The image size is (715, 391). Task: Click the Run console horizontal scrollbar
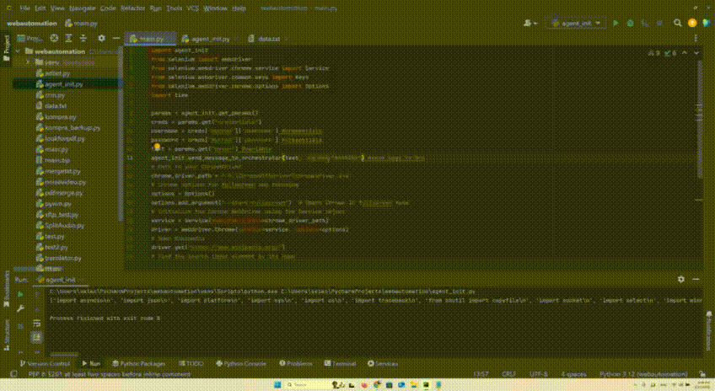(64, 354)
